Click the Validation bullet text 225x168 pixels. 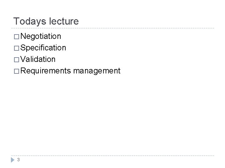(x=38, y=59)
